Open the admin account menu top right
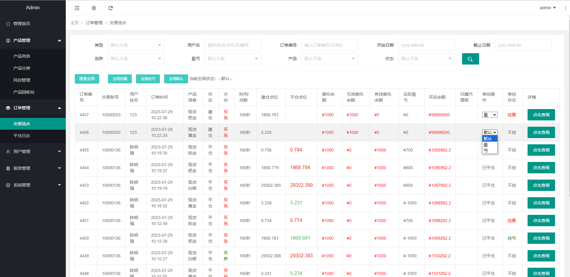This screenshot has height=277, width=570. click(x=547, y=8)
